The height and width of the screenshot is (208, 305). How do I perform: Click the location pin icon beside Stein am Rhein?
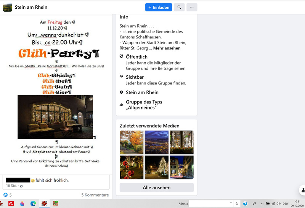click(x=122, y=92)
